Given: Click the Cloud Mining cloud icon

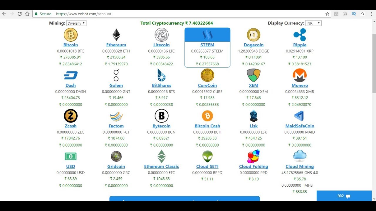Looking at the screenshot, I should 300,156.
